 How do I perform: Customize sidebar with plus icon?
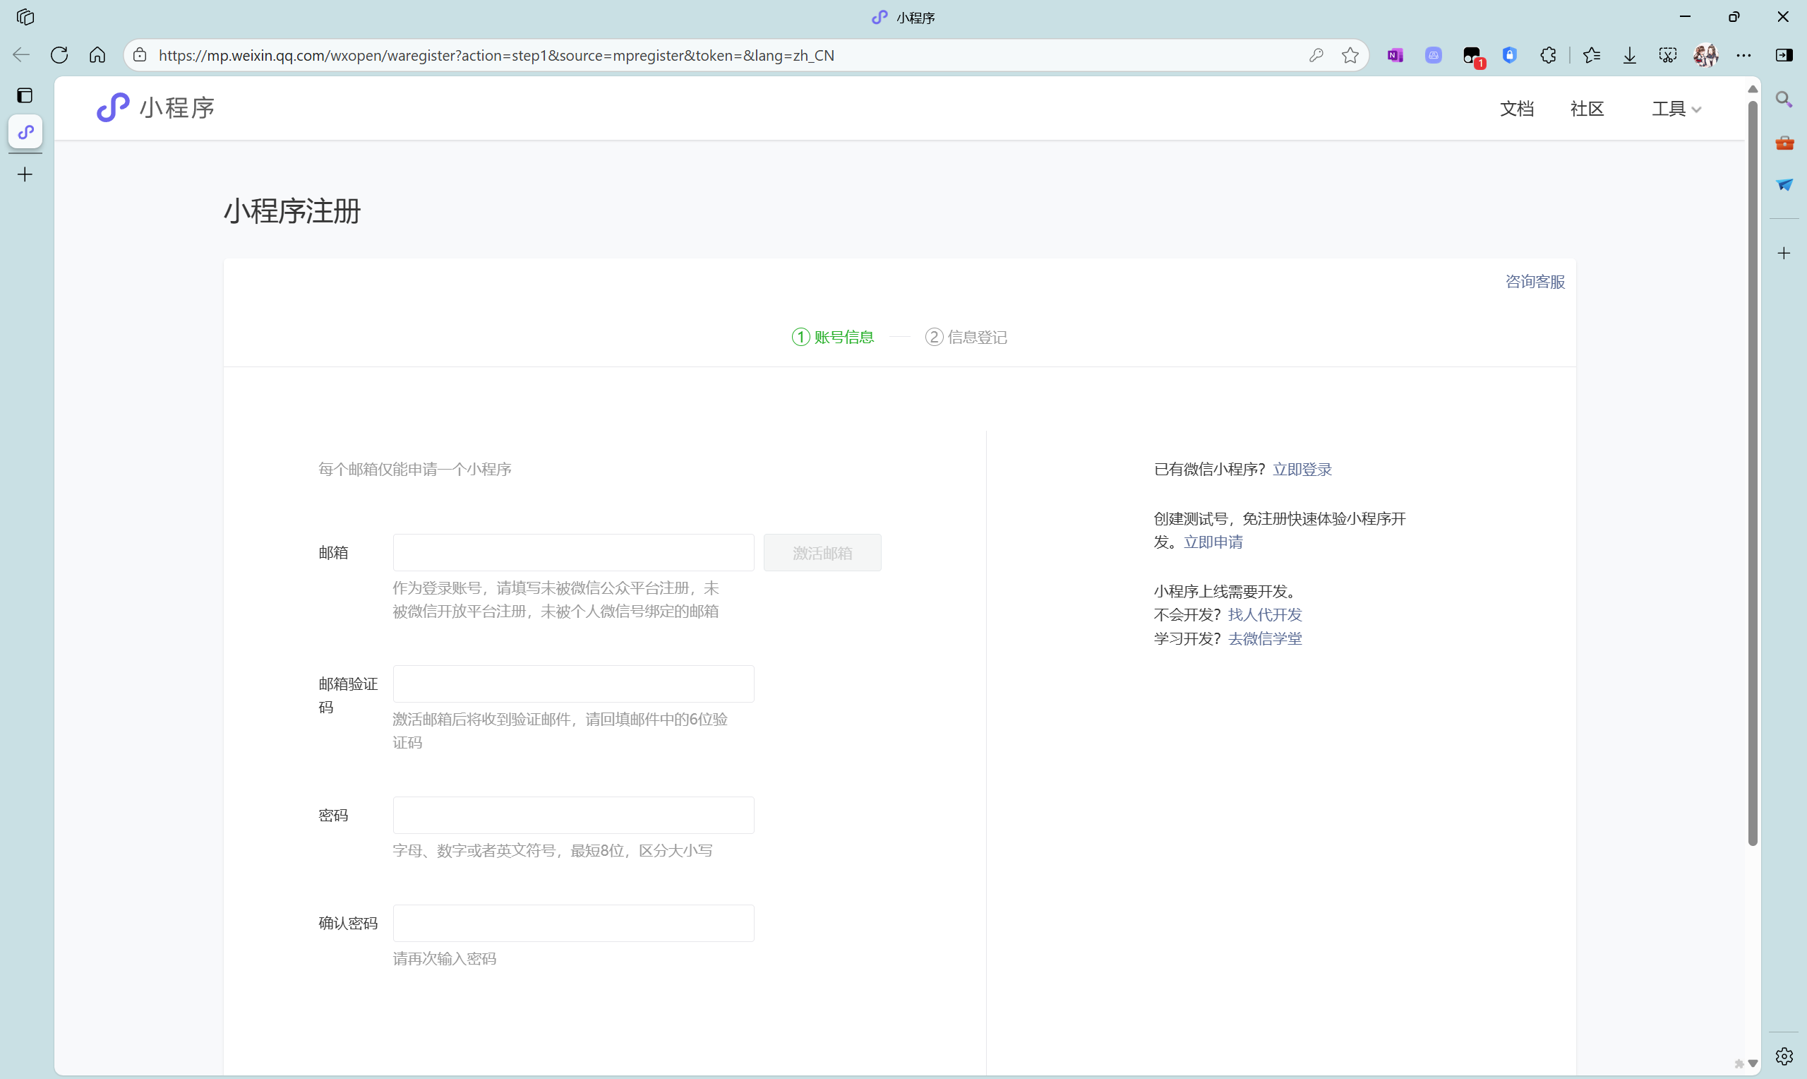[x=1784, y=253]
